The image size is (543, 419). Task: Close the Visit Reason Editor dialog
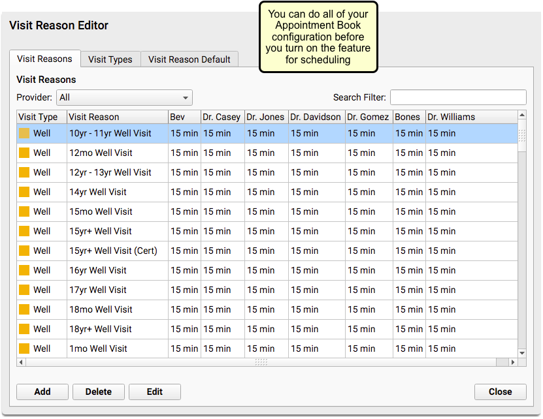pyautogui.click(x=500, y=392)
